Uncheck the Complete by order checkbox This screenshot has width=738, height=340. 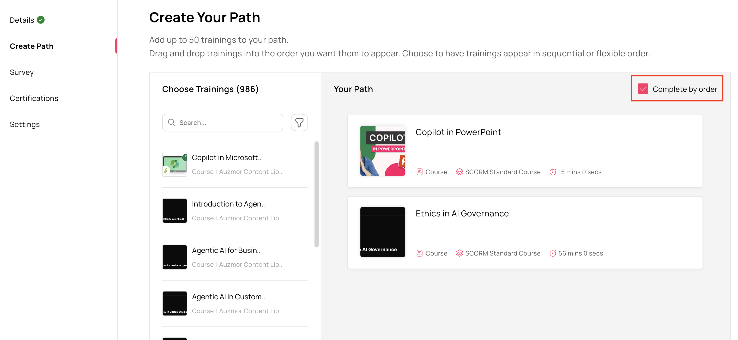[643, 89]
